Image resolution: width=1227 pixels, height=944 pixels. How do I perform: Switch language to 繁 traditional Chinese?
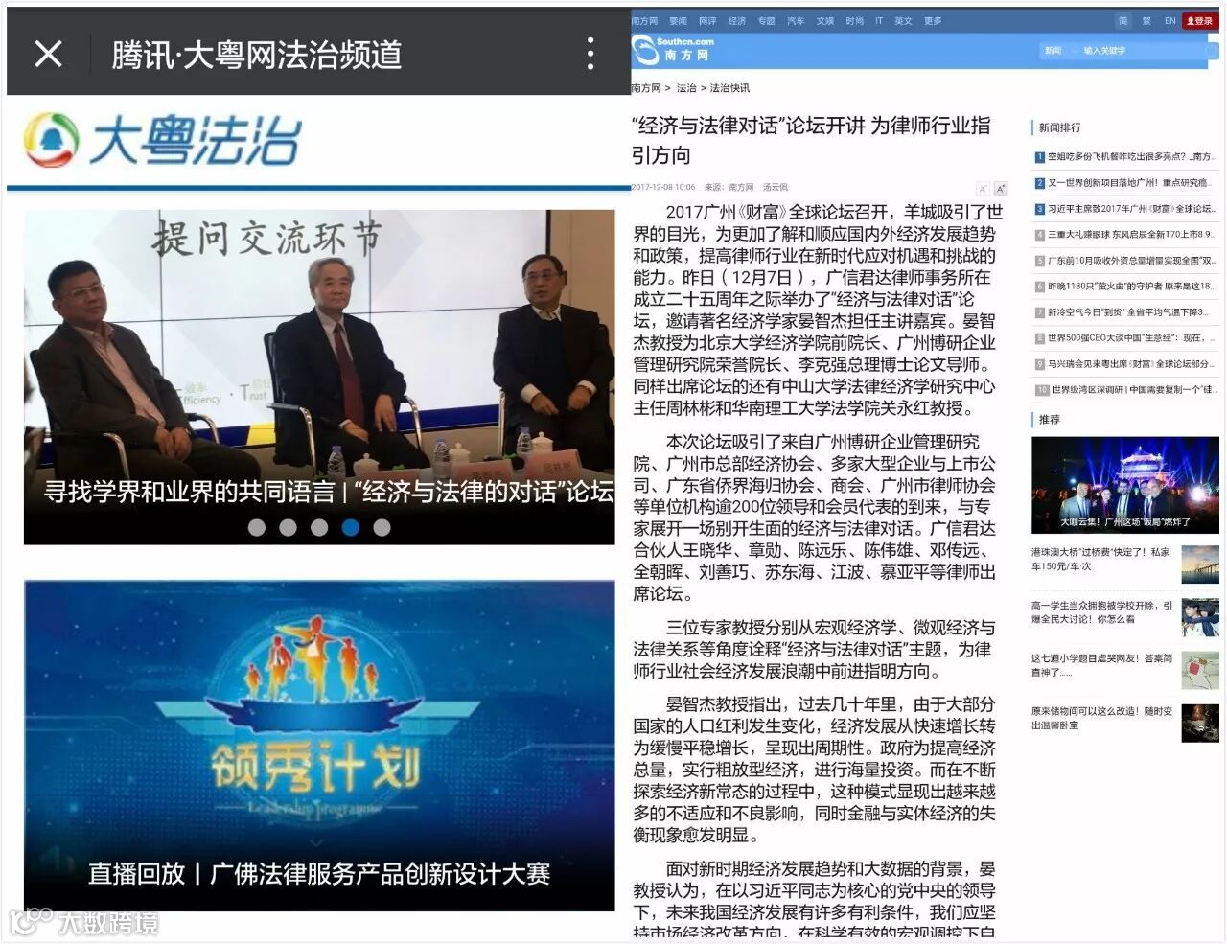[1147, 20]
